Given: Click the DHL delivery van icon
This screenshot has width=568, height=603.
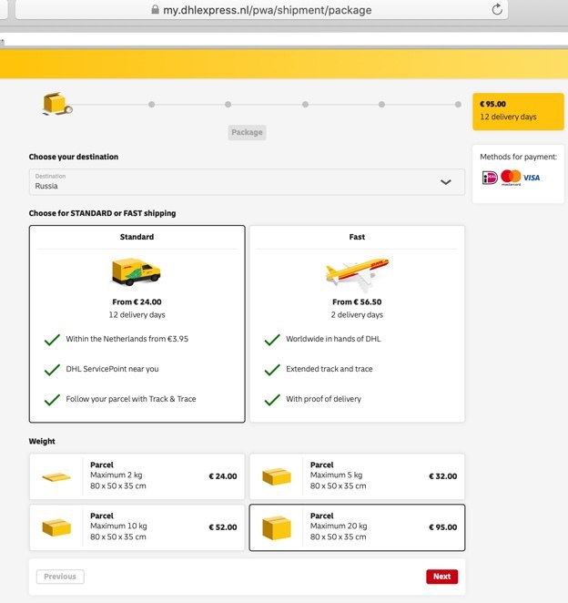Looking at the screenshot, I should (136, 271).
